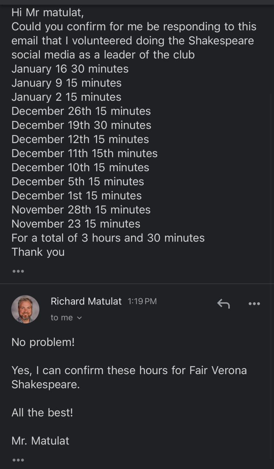Tap the 1:19 PM timestamp

pos(142,301)
